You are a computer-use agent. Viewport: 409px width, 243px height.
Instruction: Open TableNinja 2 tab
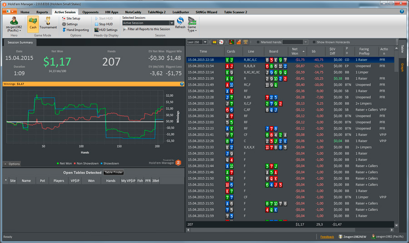[157, 12]
